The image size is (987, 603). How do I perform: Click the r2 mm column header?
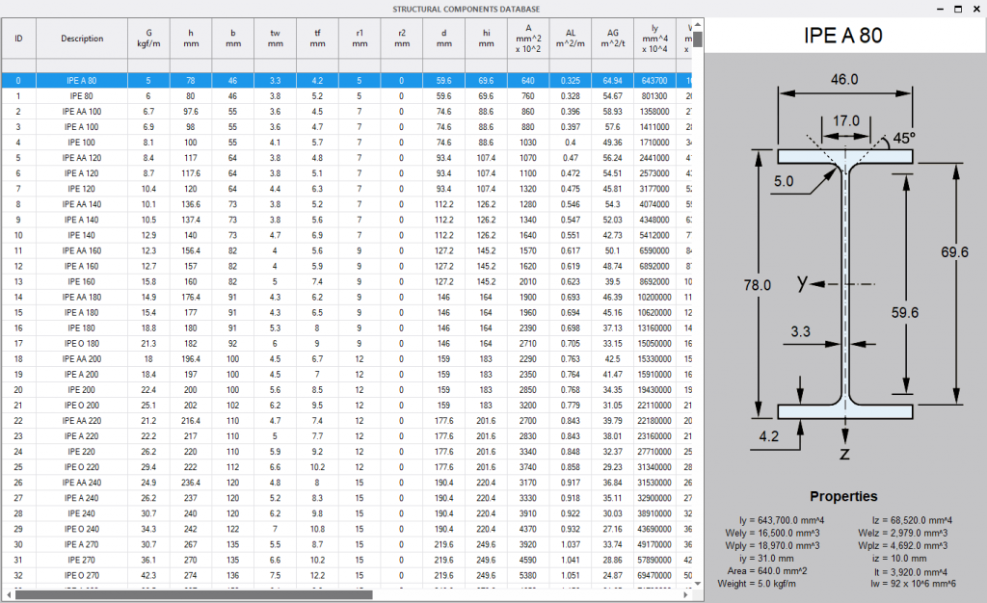point(402,39)
